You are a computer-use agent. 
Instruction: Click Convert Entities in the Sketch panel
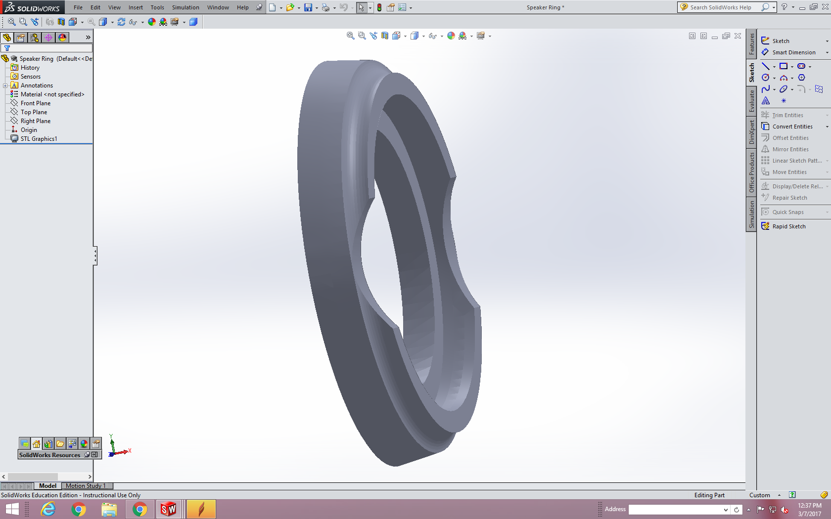(x=789, y=126)
